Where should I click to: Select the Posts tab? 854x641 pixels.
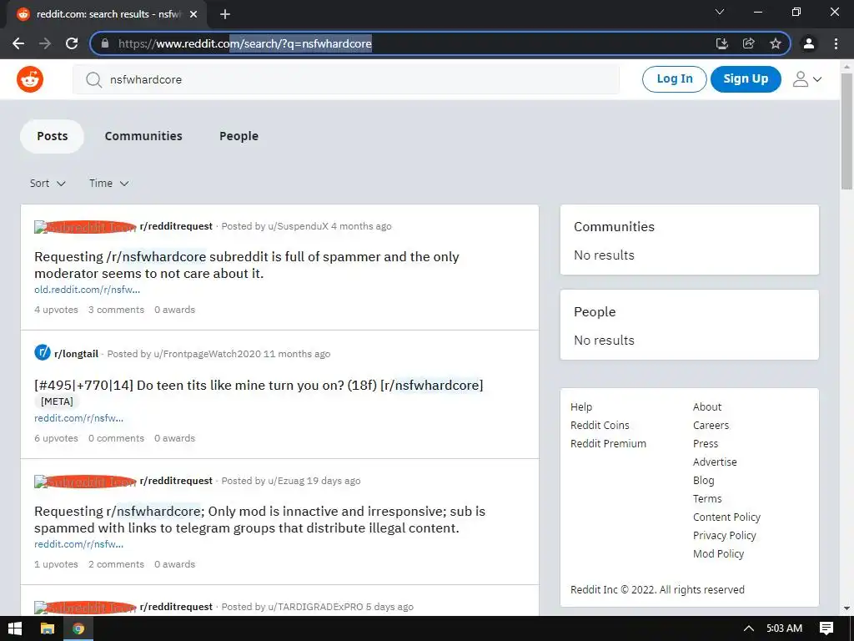(x=53, y=136)
